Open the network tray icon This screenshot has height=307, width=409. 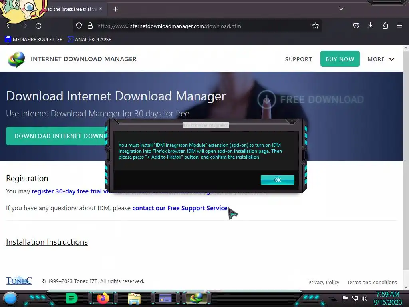[355, 298]
